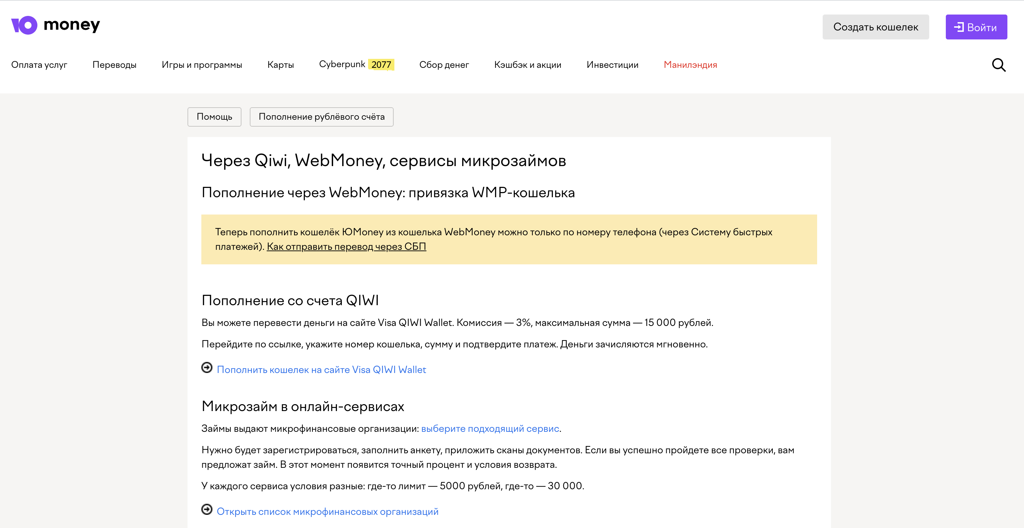Go to the Инвестиции section
Screen dimensions: 1024x528
point(612,64)
